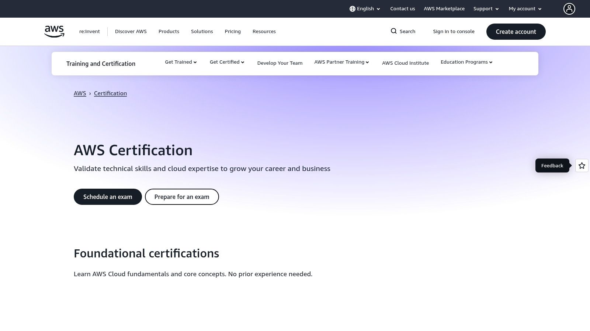Expand the Education Programs menu

click(x=466, y=62)
